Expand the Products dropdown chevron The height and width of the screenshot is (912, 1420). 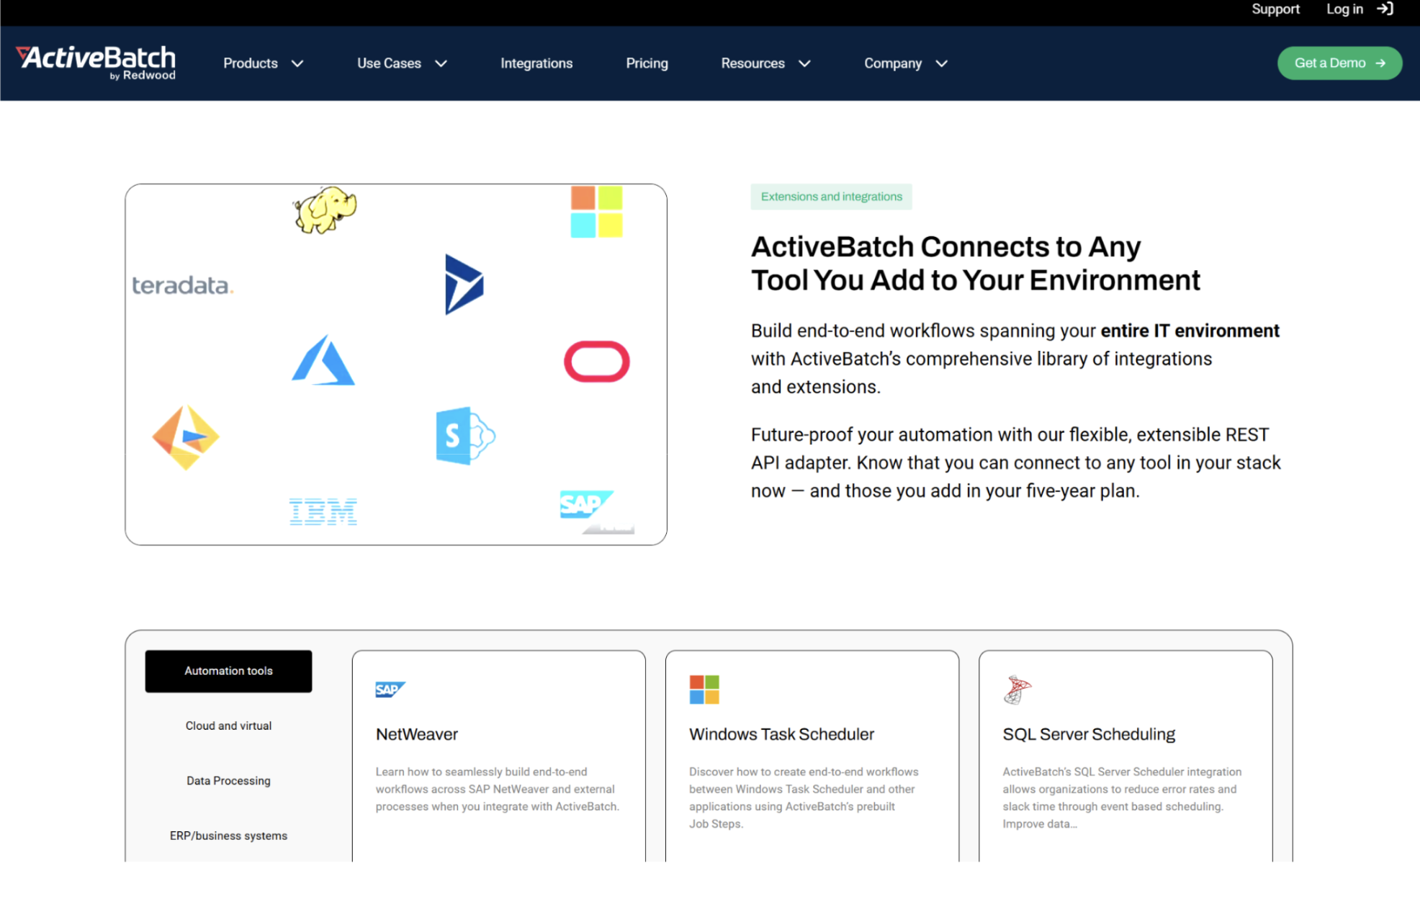(x=297, y=63)
